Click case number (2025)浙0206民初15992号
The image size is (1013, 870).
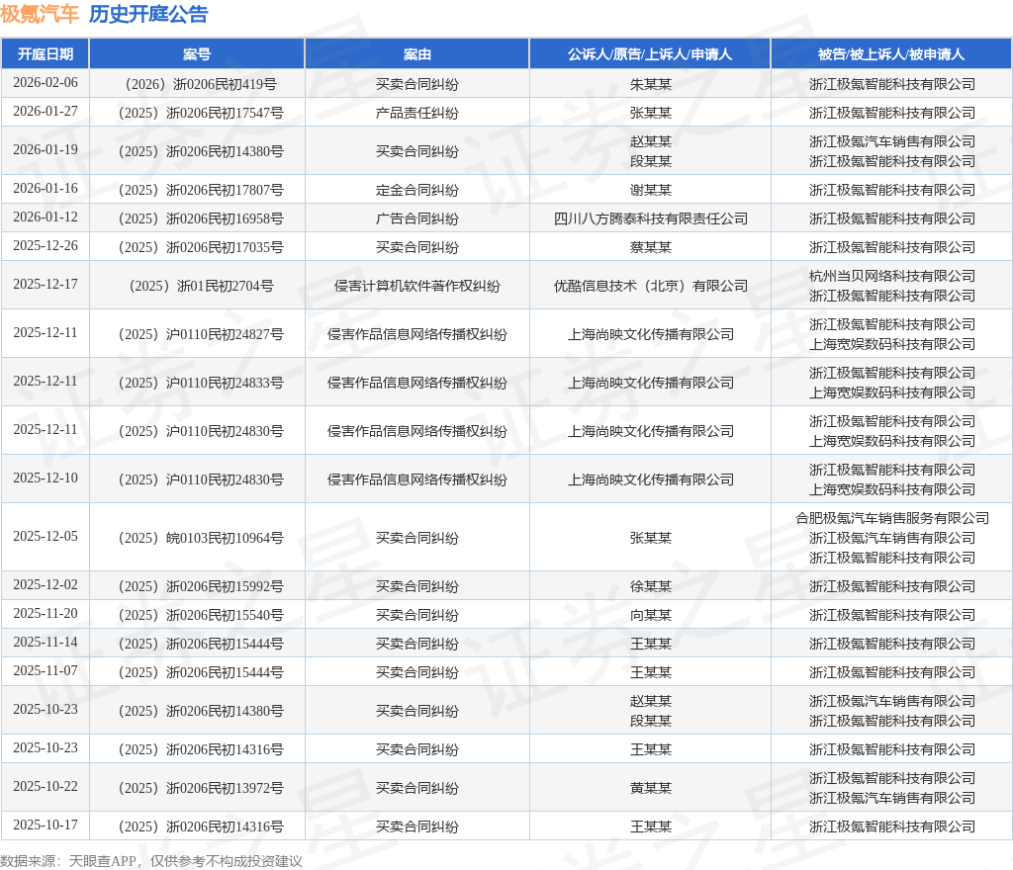[x=197, y=586]
